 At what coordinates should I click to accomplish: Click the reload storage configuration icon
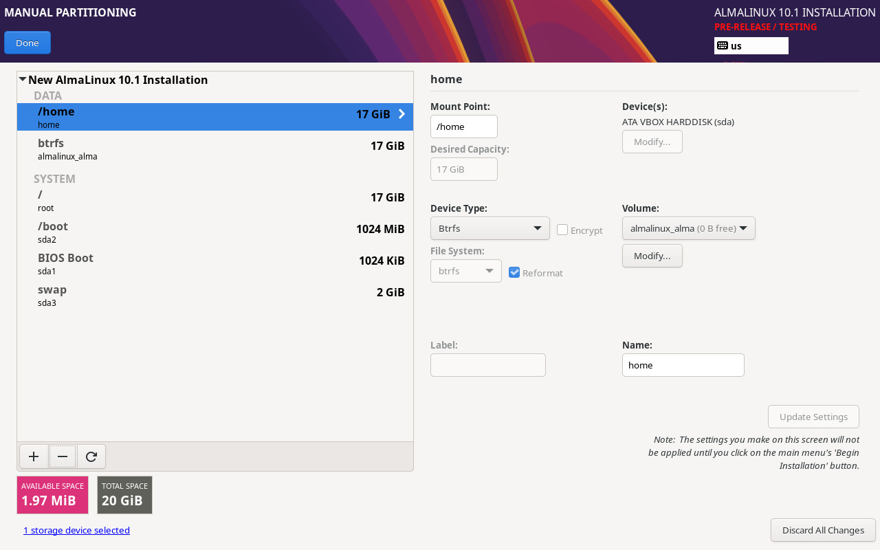(x=91, y=456)
